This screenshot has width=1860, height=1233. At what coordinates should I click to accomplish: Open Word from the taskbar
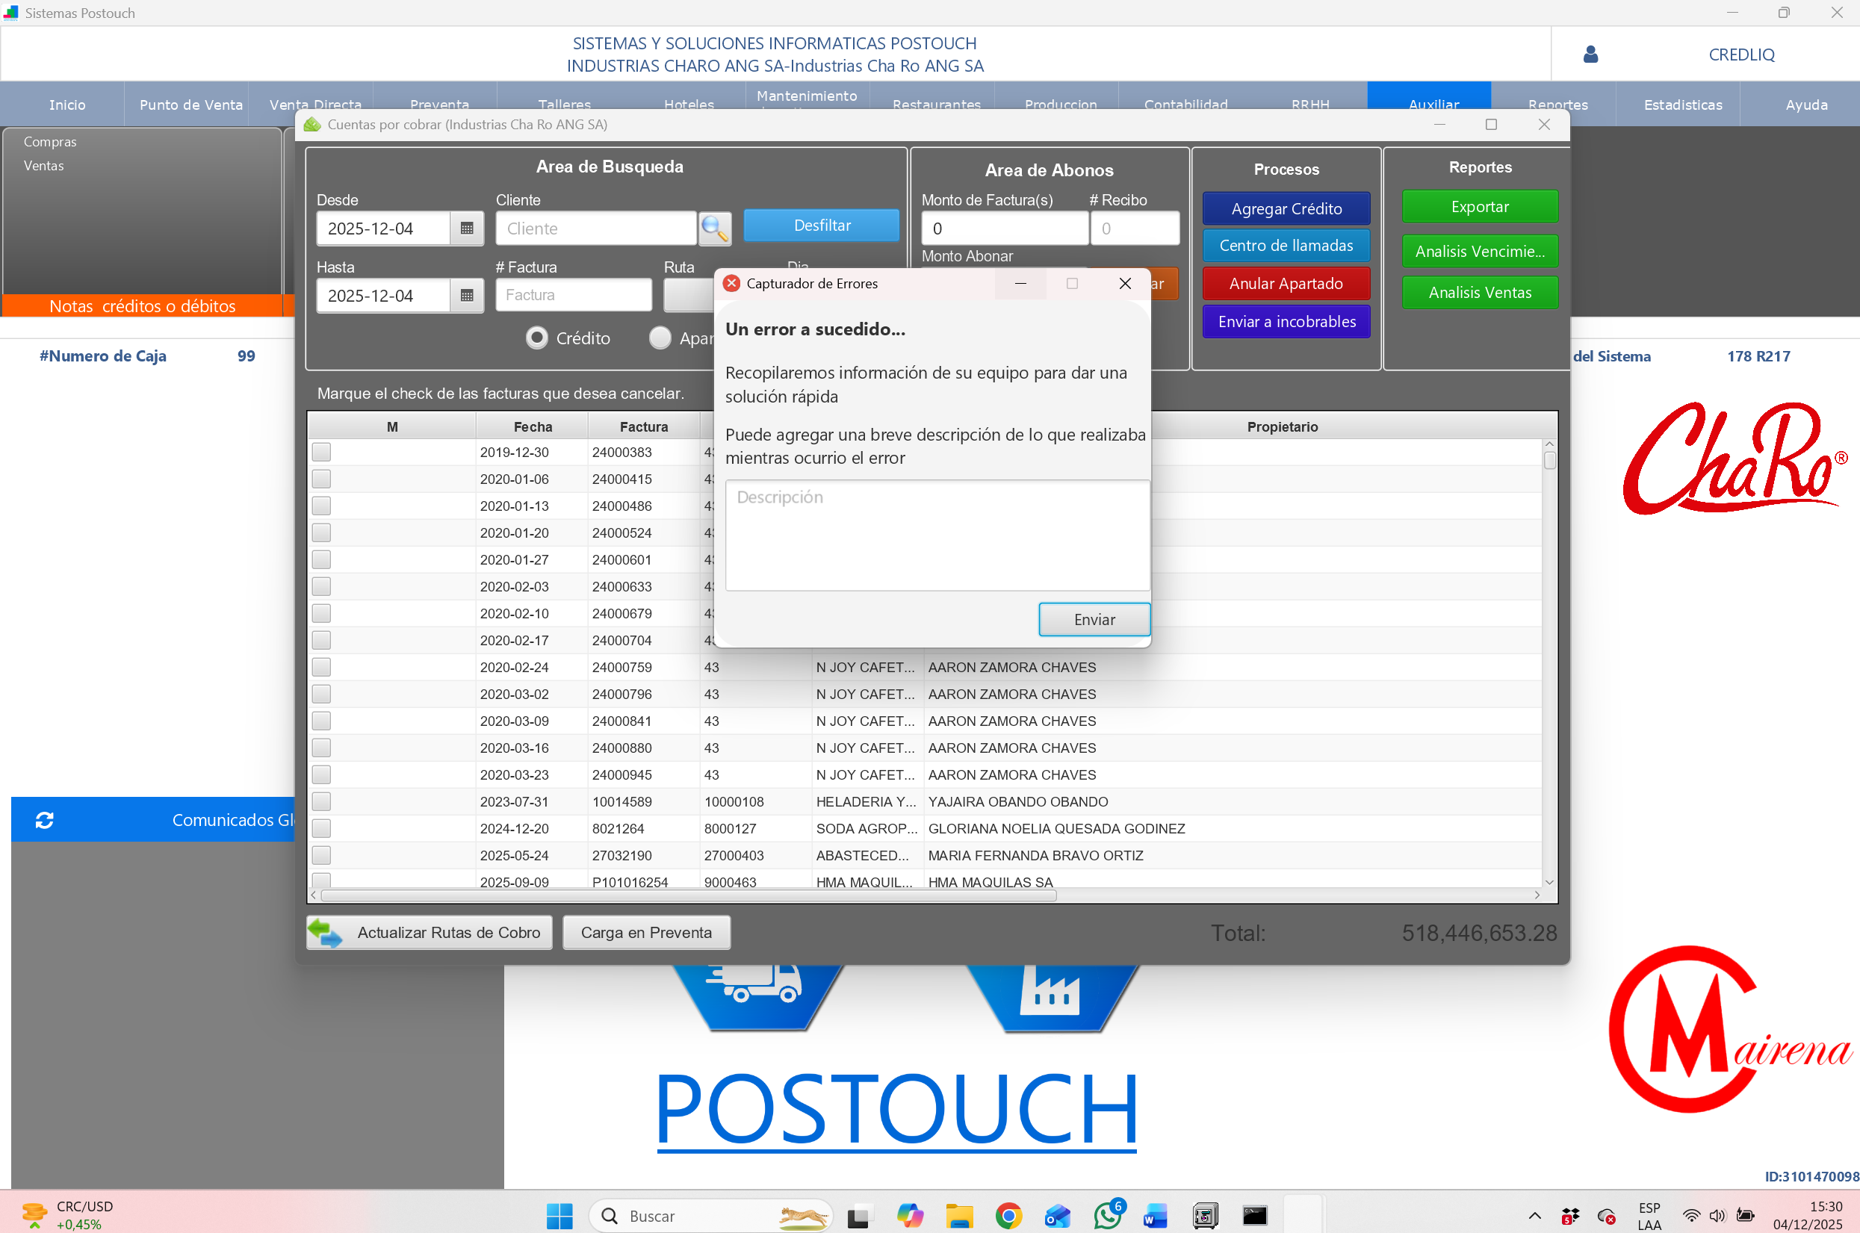[1156, 1216]
